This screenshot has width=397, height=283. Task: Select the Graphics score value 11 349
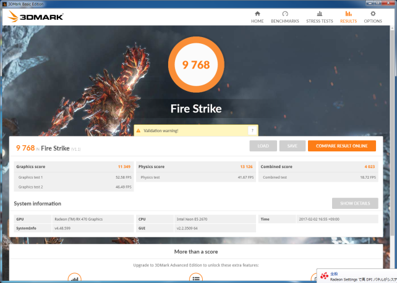[124, 167]
